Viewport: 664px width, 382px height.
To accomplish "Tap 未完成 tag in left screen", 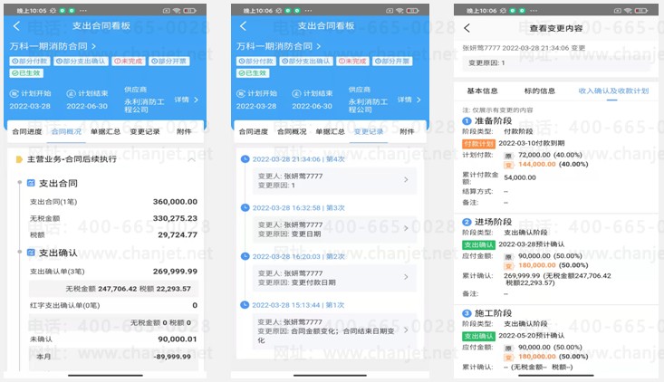I will pos(129,62).
